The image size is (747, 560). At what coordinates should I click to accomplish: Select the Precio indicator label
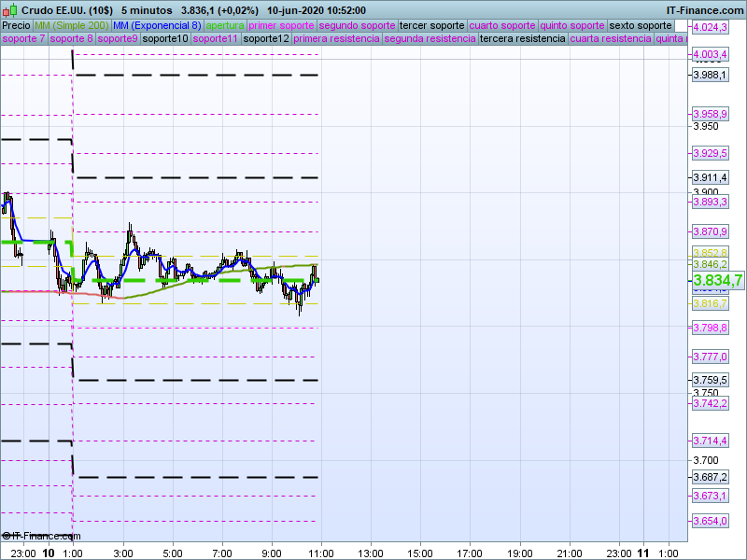16,25
